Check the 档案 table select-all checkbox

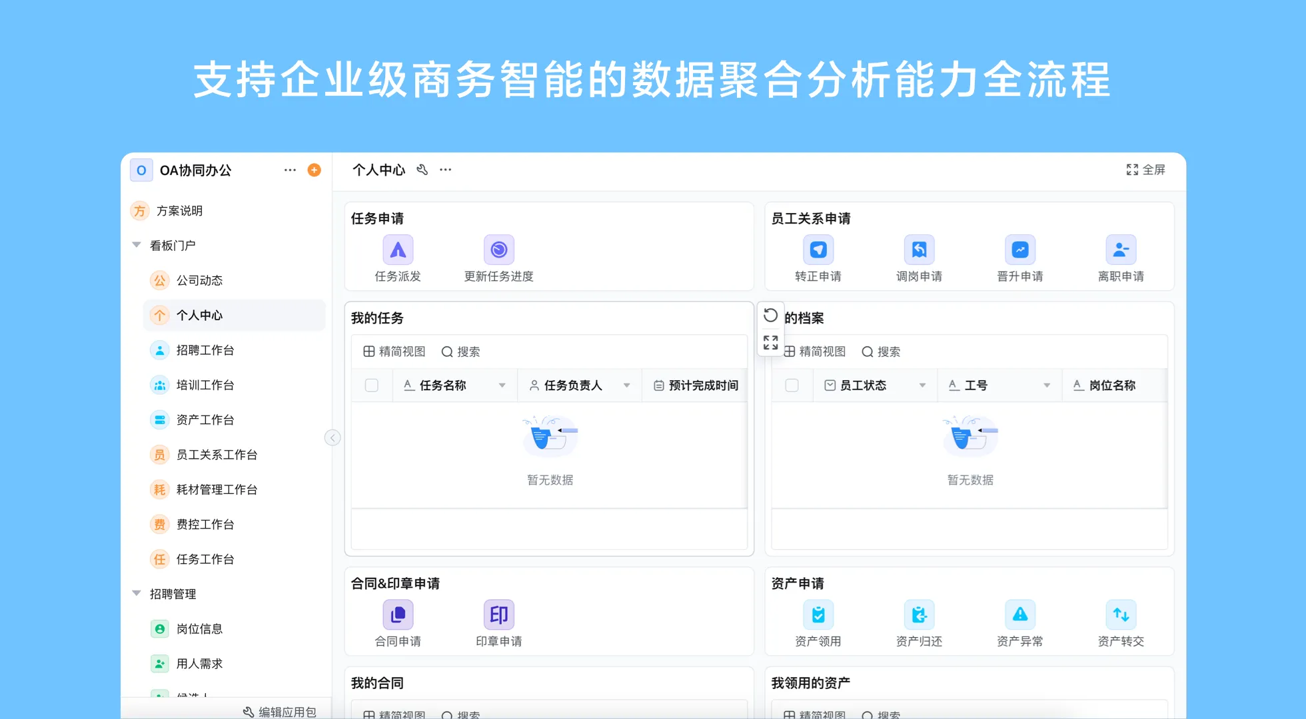coord(792,385)
